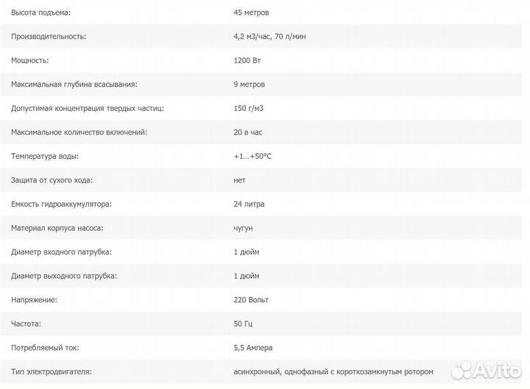Select the "220 Вольт" voltage value
This screenshot has width=530, height=389.
coord(252,299)
